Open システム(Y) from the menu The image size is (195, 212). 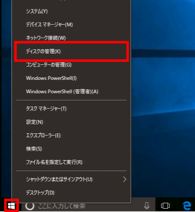71,11
